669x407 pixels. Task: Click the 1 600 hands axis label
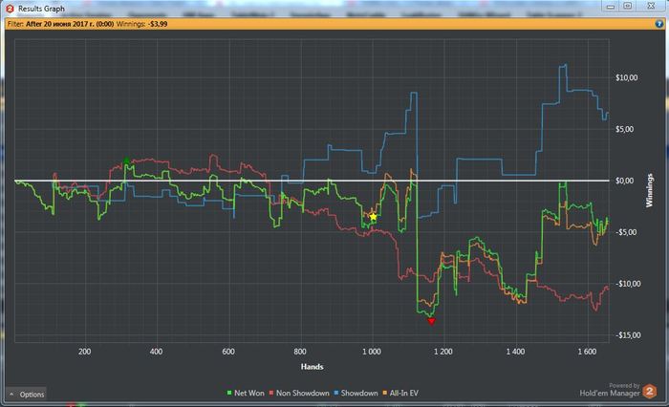[x=587, y=352]
